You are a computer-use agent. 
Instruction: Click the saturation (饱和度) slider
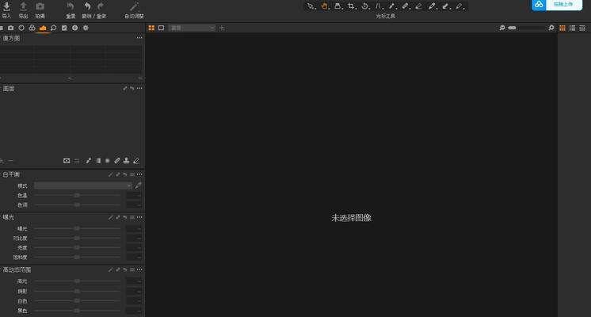coord(78,257)
